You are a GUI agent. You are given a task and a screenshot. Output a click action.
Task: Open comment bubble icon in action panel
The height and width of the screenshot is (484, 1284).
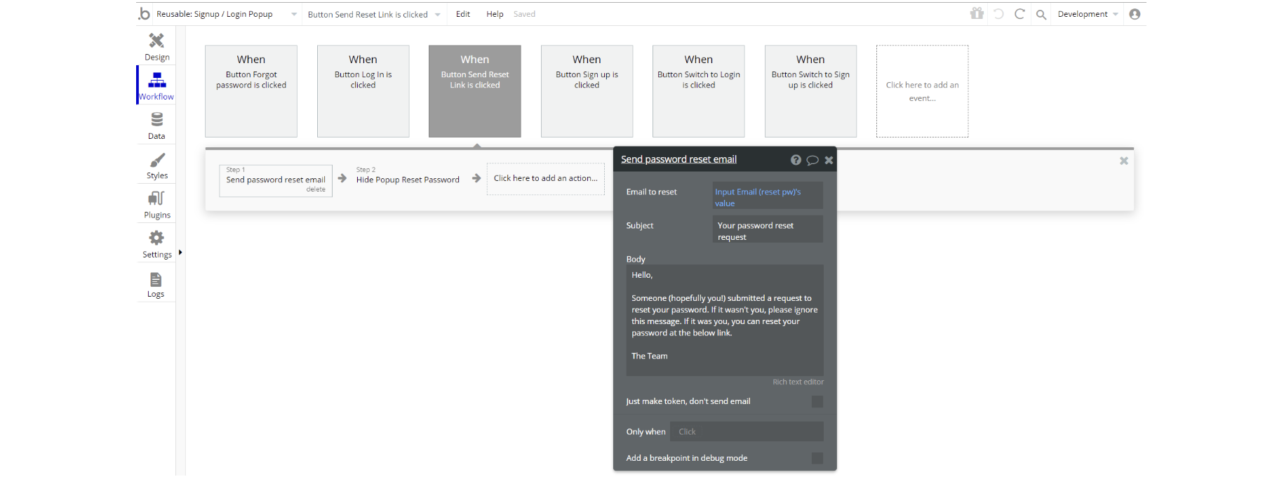click(812, 160)
